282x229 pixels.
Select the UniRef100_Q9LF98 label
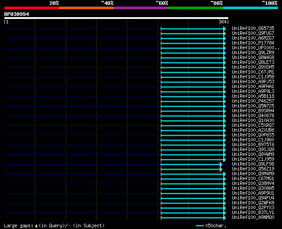click(253, 164)
